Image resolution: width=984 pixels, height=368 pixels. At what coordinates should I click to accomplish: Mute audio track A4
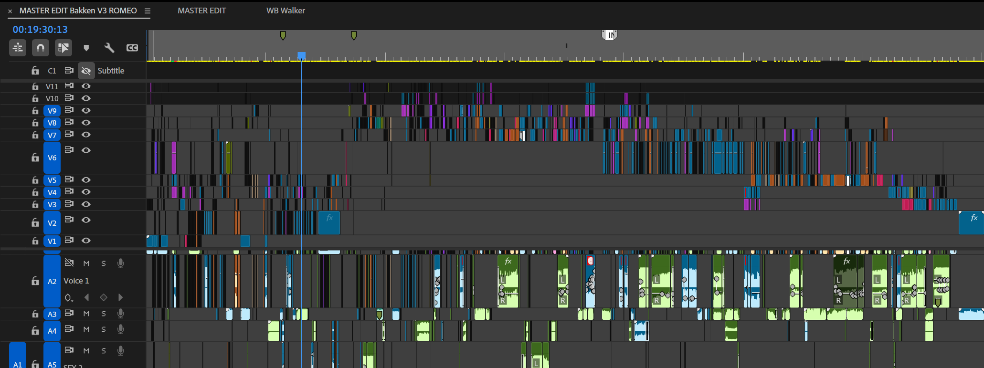pyautogui.click(x=86, y=329)
